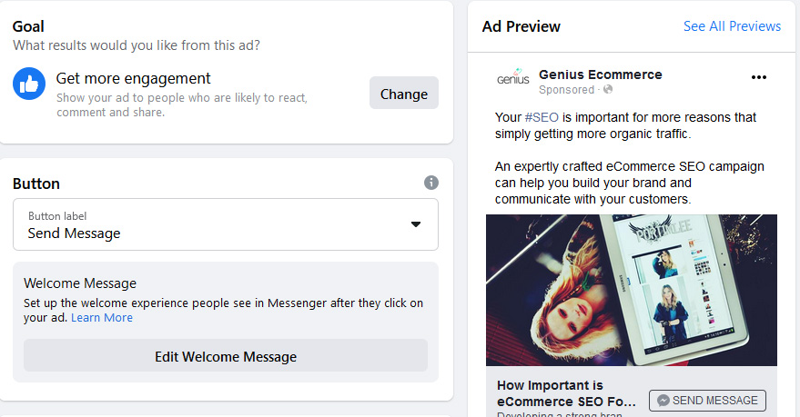Click the Button section info icon
Viewport: 800px width, 417px height.
click(431, 183)
